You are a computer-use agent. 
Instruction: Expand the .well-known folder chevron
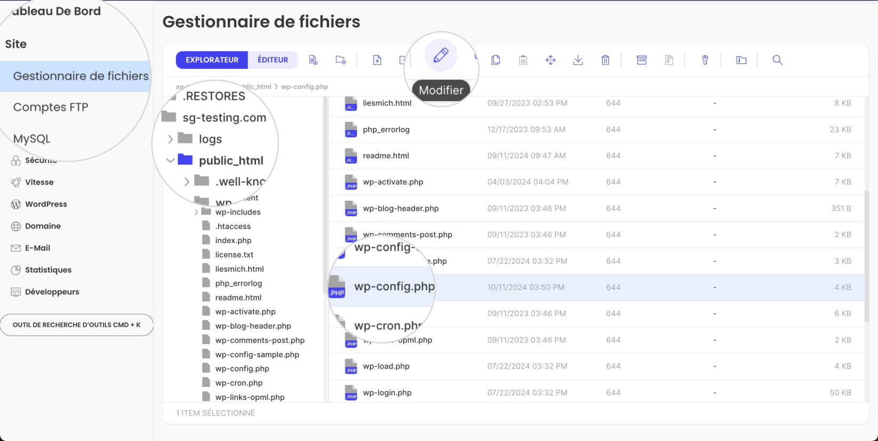187,182
